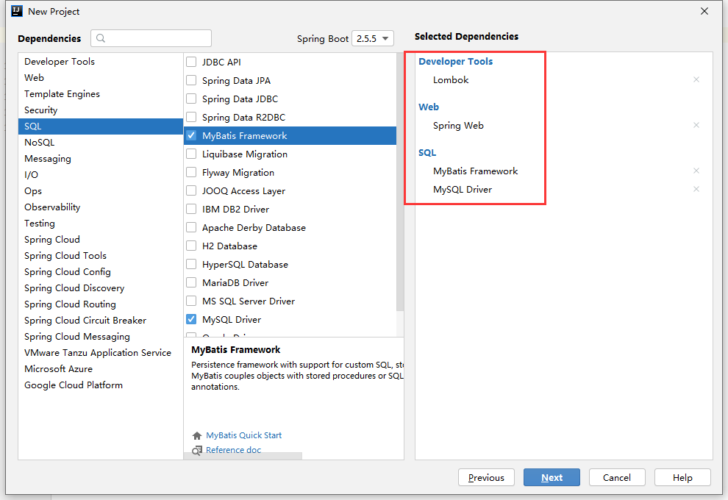Remove Spring Web from selected dependencies
The height and width of the screenshot is (500, 728).
point(696,125)
